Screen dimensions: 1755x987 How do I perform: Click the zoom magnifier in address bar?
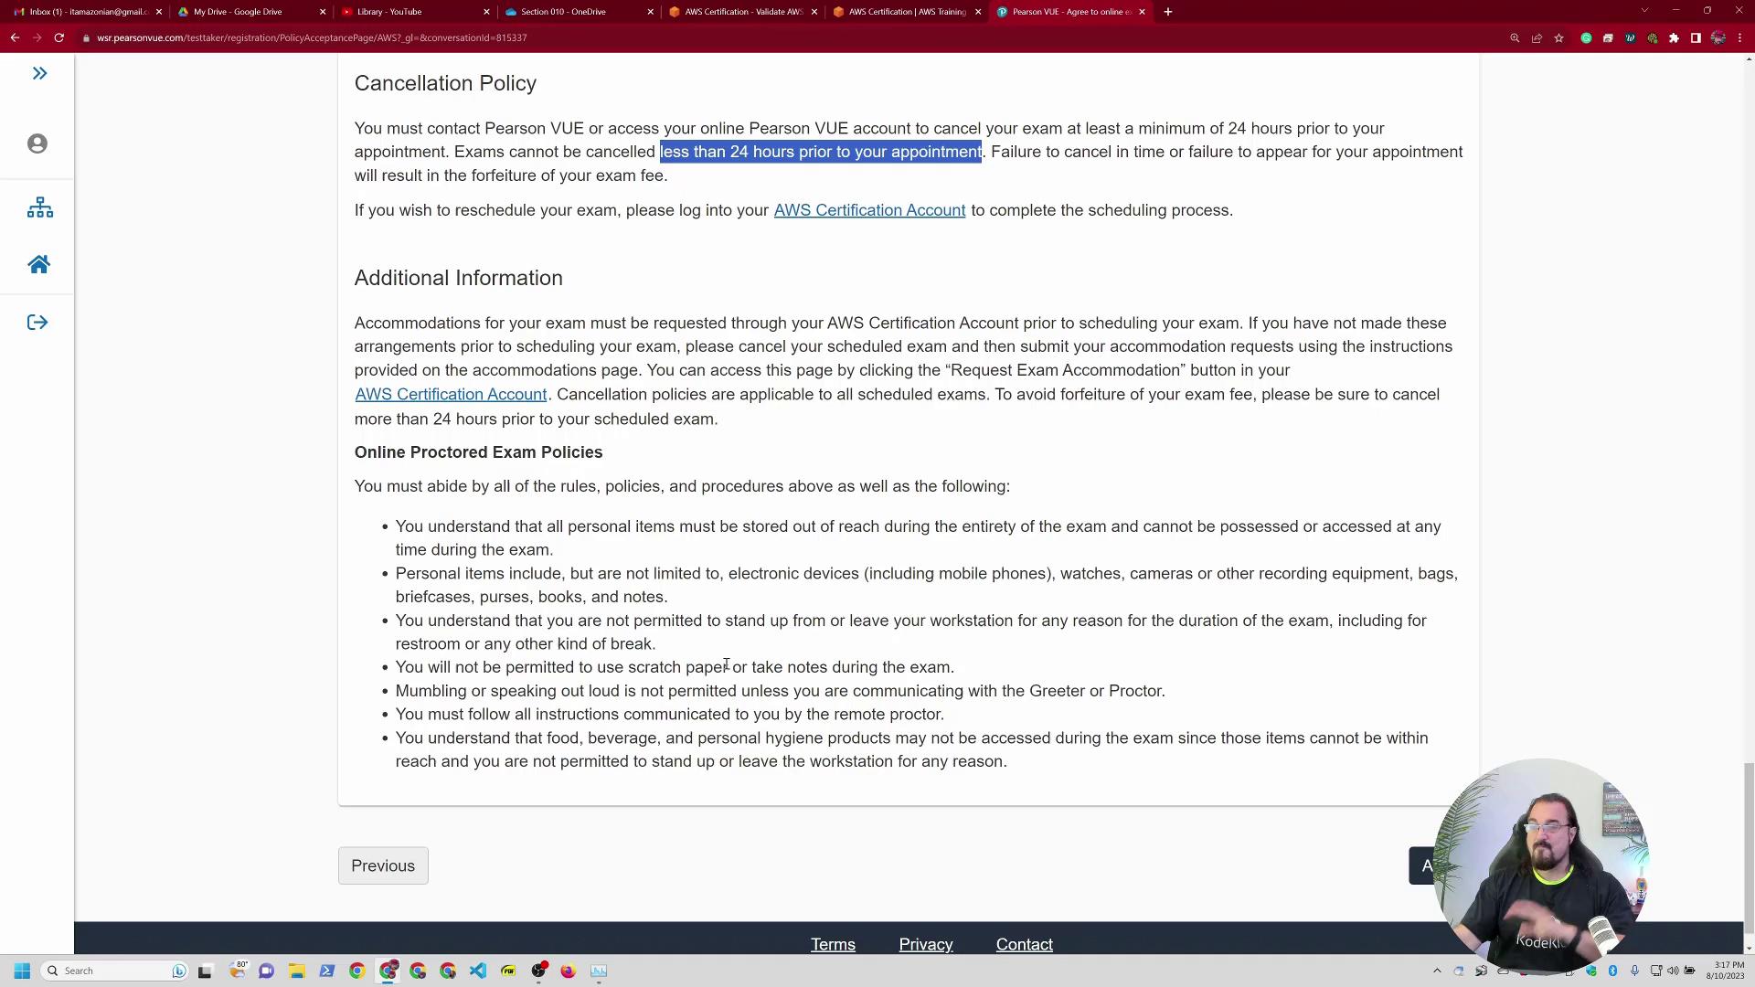point(1515,38)
